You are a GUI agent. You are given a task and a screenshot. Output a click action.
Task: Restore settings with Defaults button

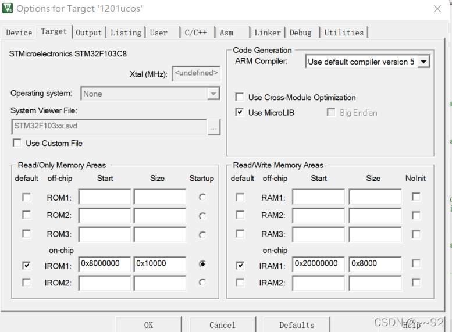pos(297,325)
